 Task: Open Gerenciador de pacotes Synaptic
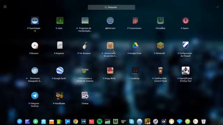click(110, 45)
